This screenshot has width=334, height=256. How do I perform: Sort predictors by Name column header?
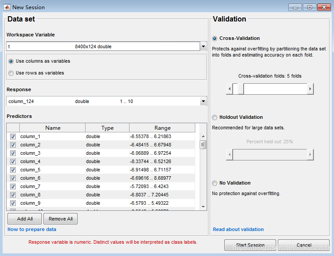point(53,128)
